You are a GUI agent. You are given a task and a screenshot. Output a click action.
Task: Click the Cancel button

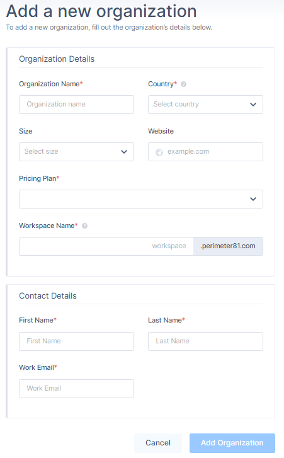click(x=158, y=443)
